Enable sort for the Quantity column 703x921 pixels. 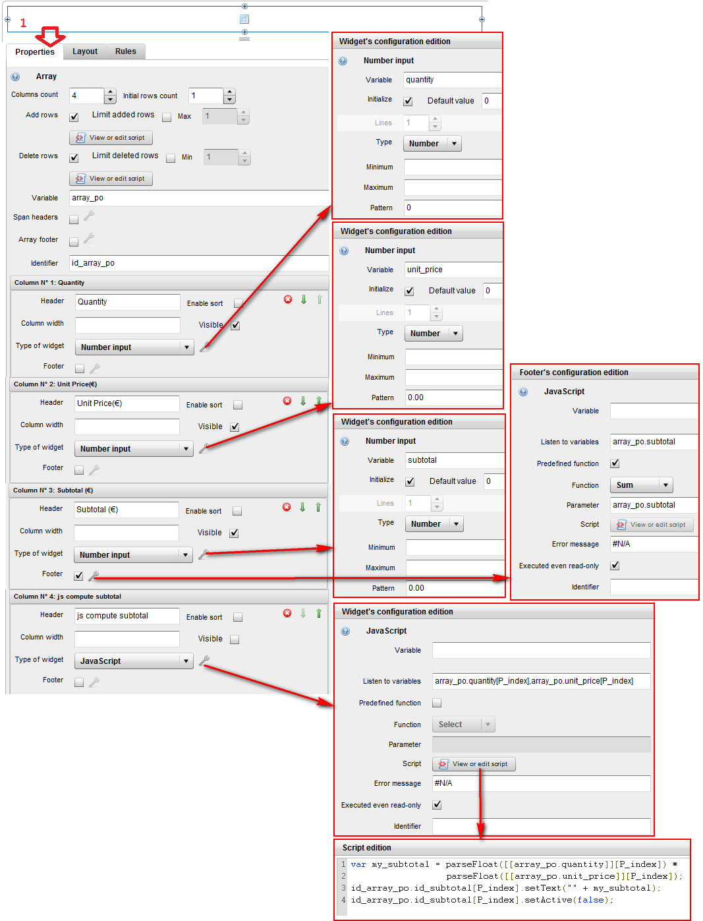pyautogui.click(x=238, y=303)
